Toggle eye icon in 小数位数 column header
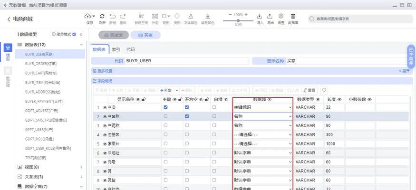The height and width of the screenshot is (190, 416). coord(369,100)
